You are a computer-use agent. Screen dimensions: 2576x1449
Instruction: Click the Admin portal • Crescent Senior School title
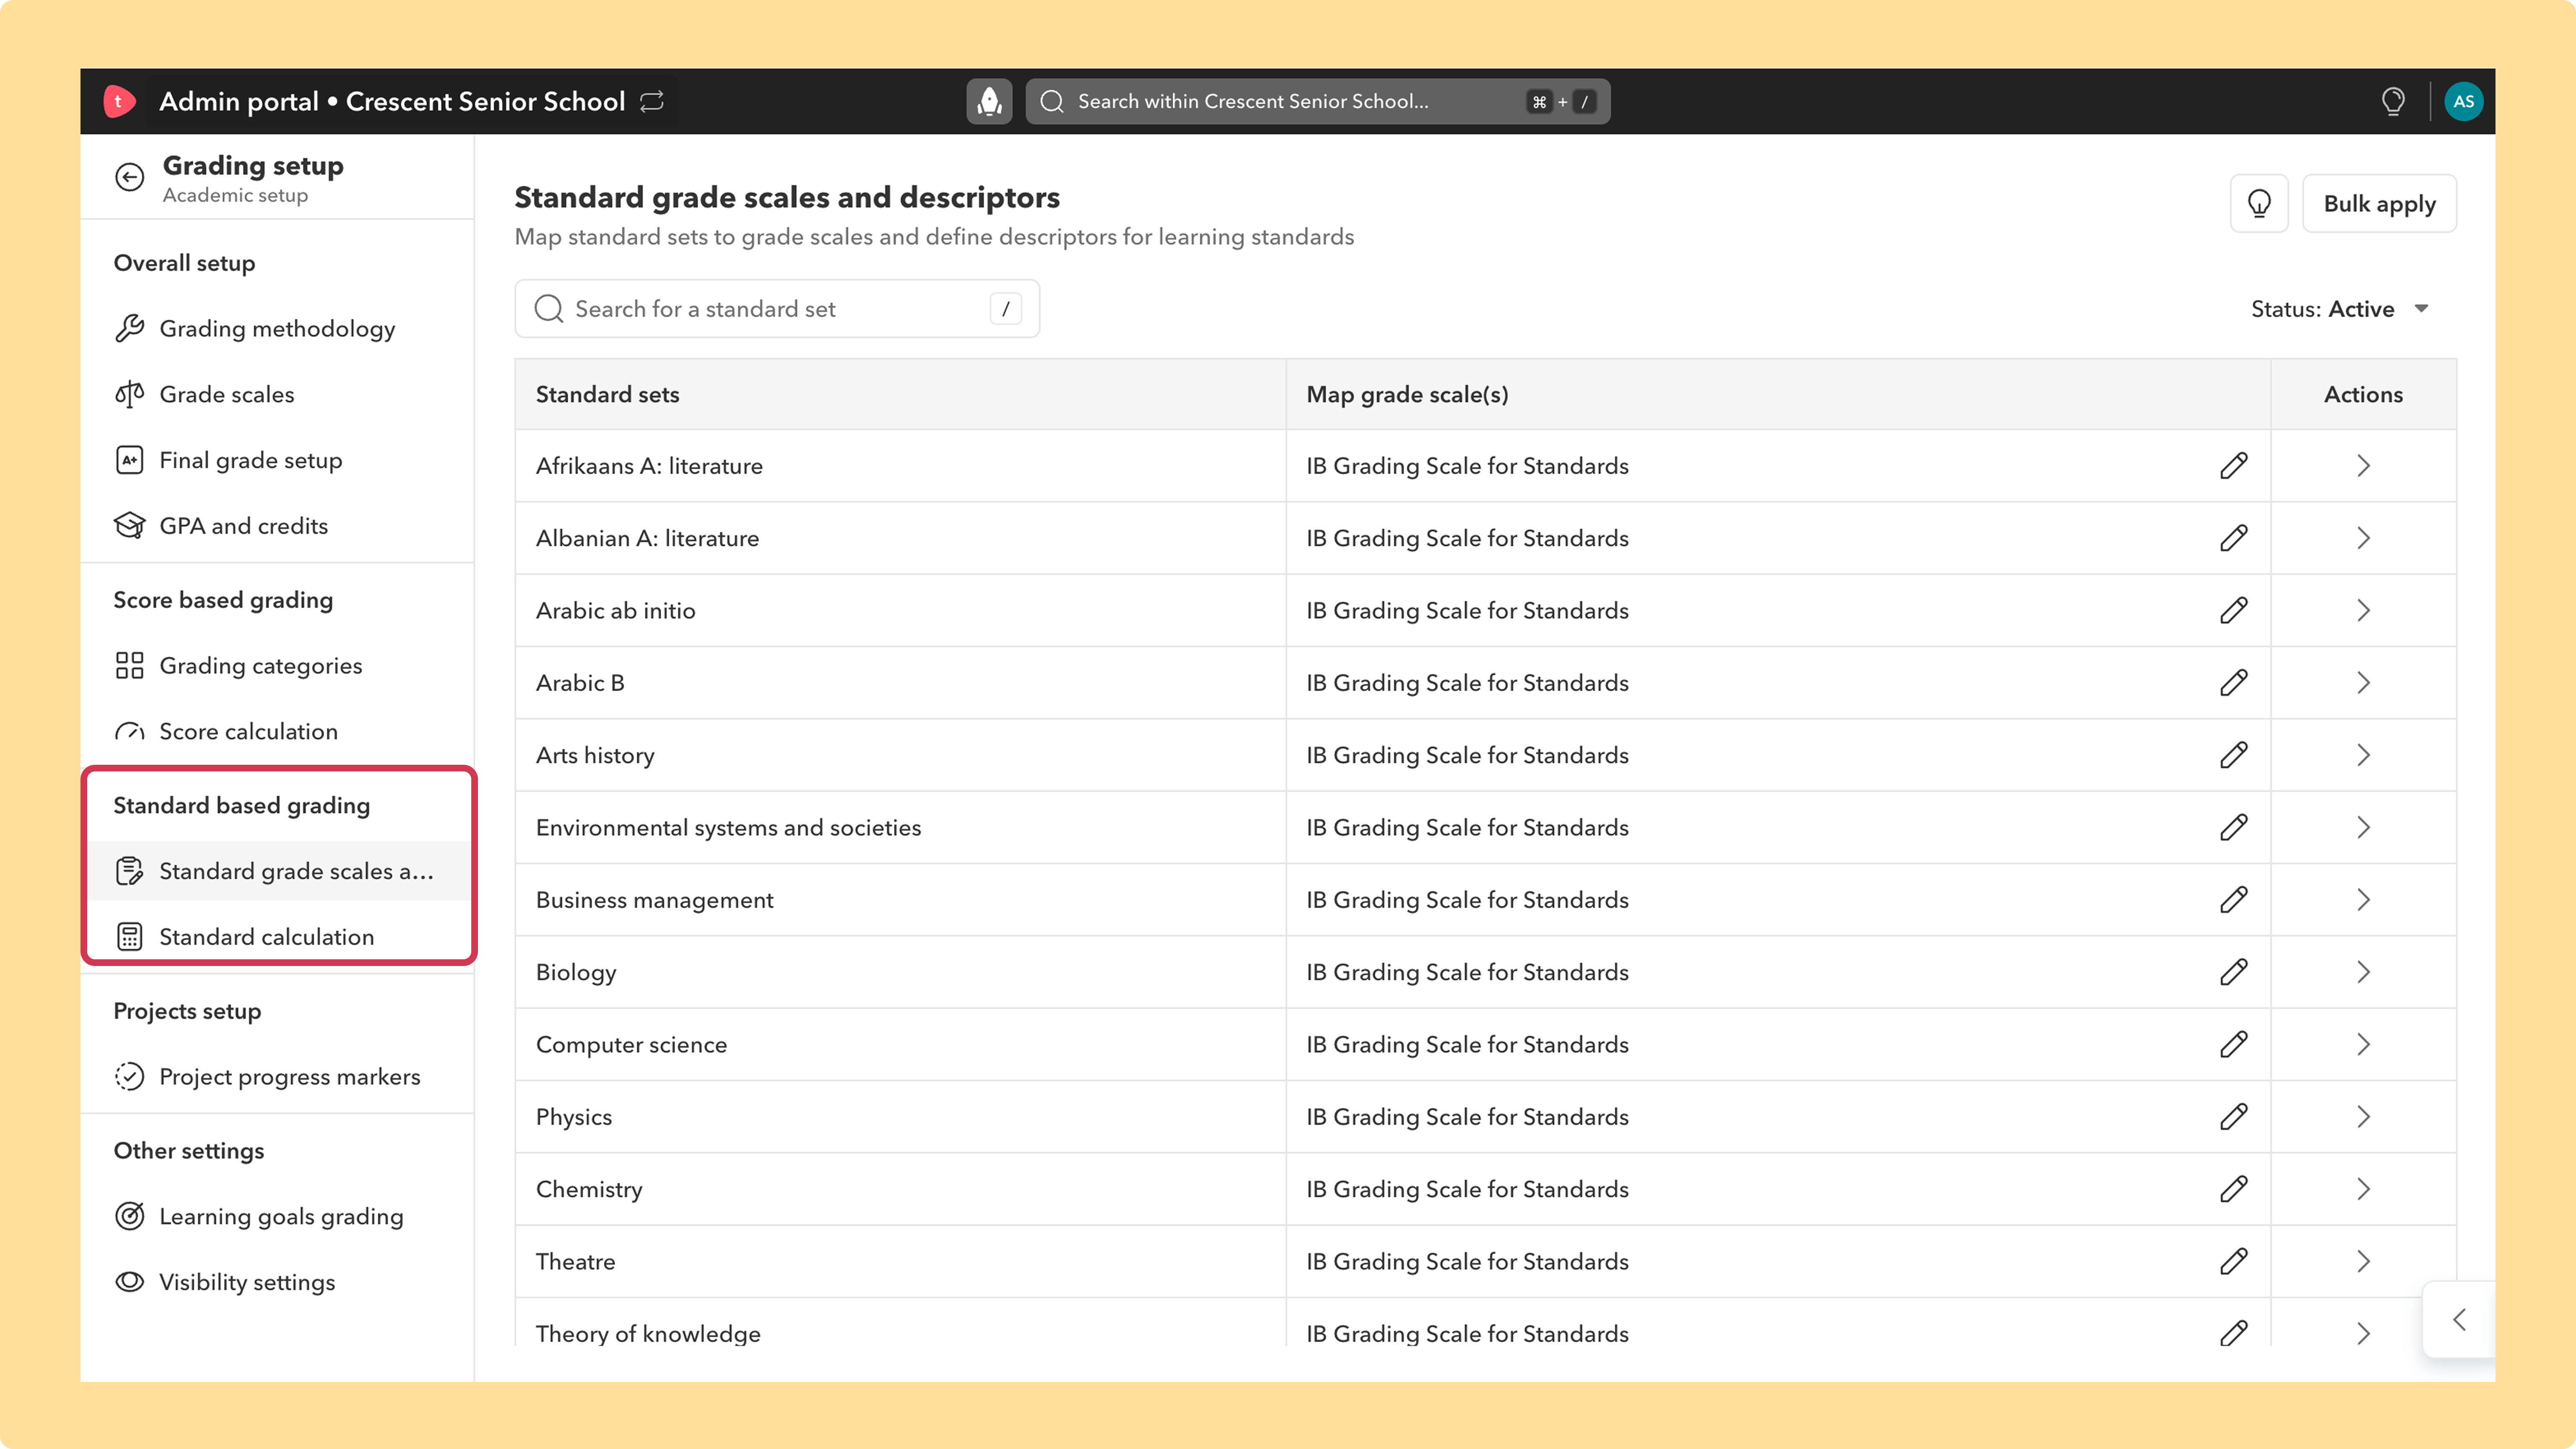coord(392,101)
